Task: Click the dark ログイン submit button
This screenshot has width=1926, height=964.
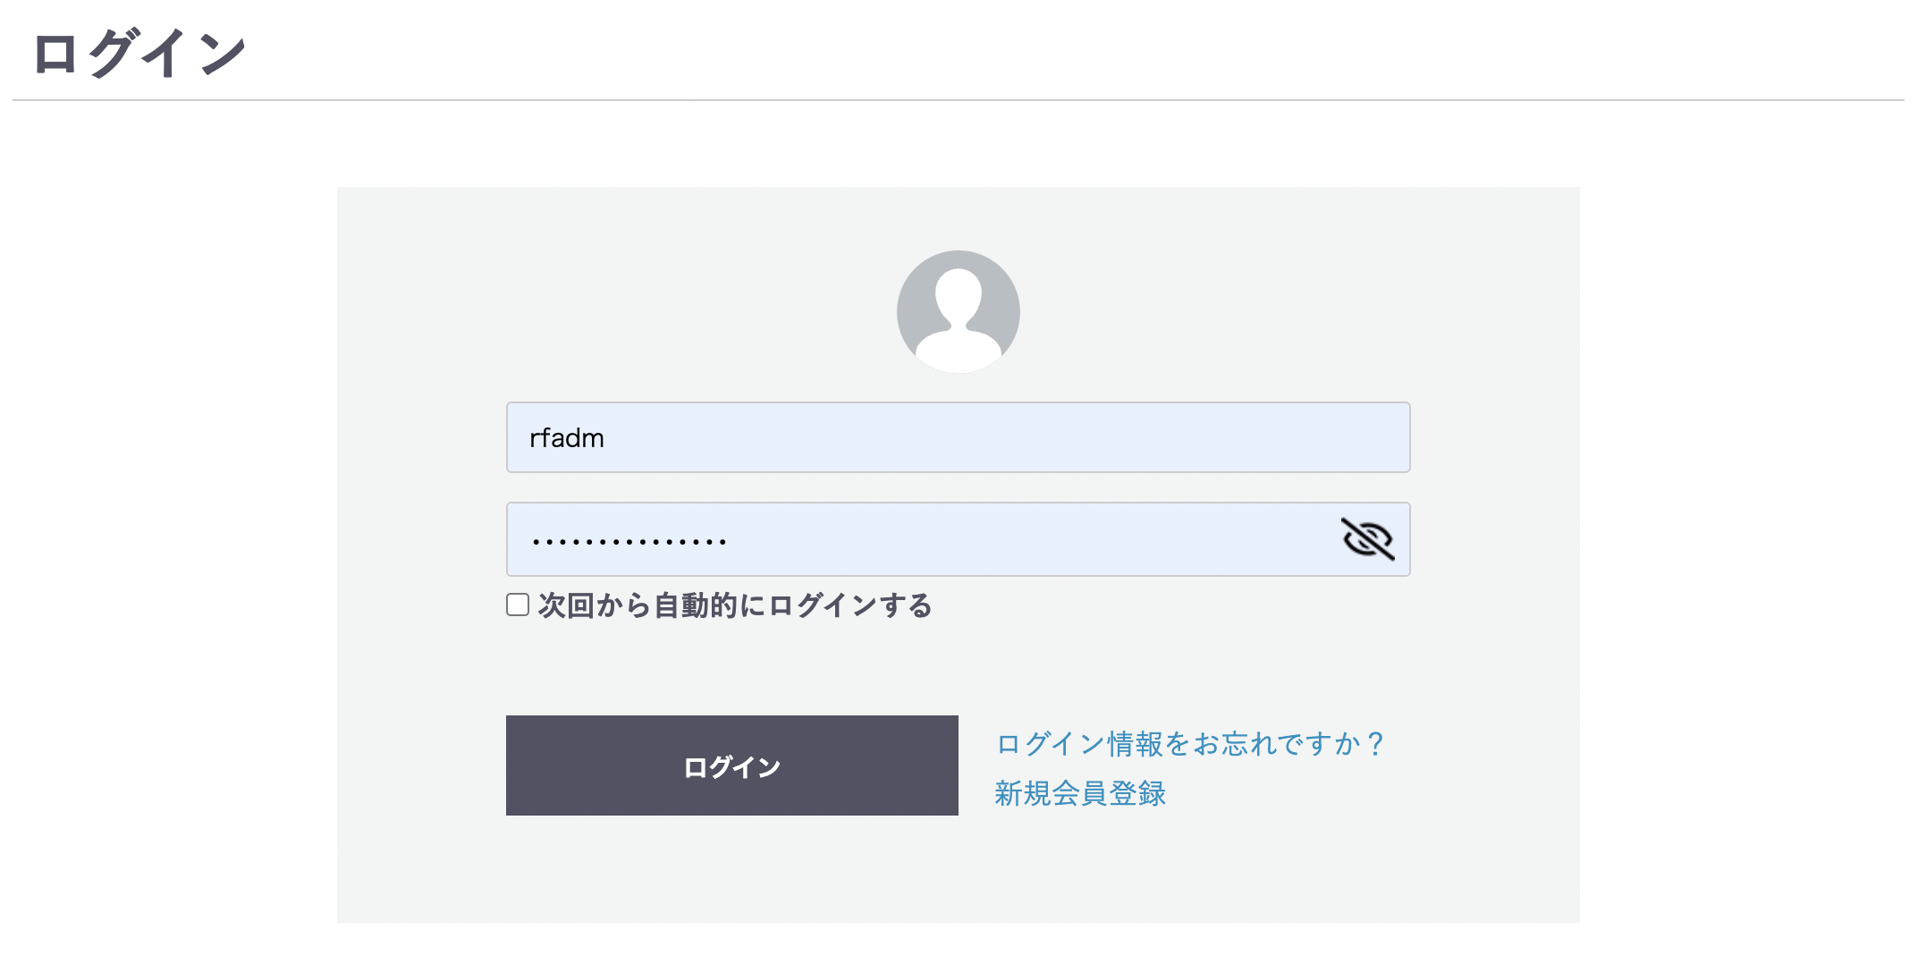Action: pyautogui.click(x=731, y=765)
